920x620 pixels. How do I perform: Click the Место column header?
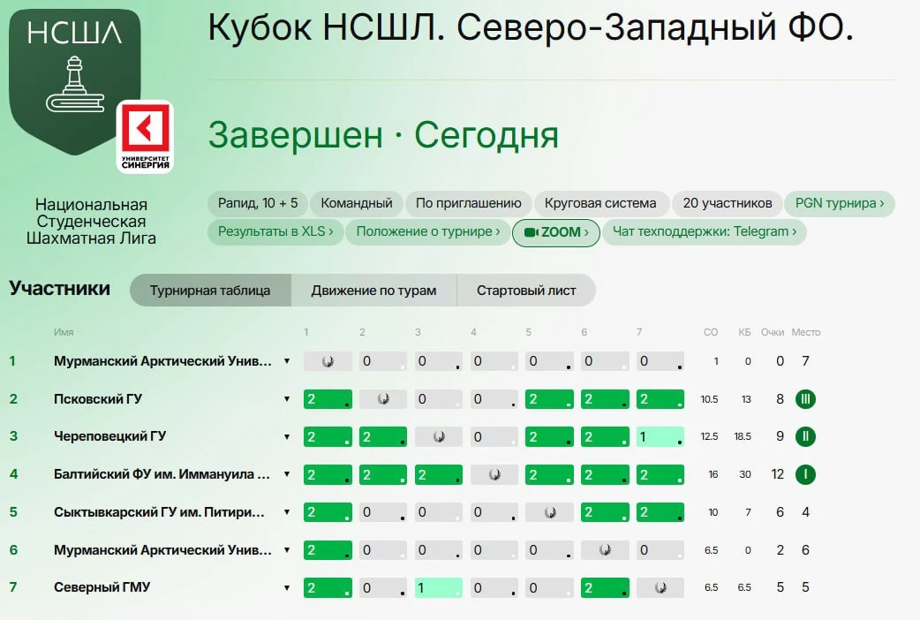point(806,332)
